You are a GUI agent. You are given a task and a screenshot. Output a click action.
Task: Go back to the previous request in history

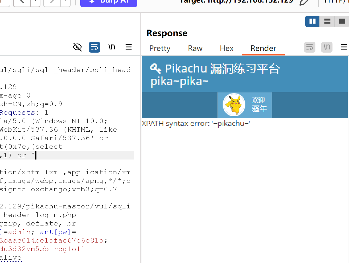[x=22, y=2]
